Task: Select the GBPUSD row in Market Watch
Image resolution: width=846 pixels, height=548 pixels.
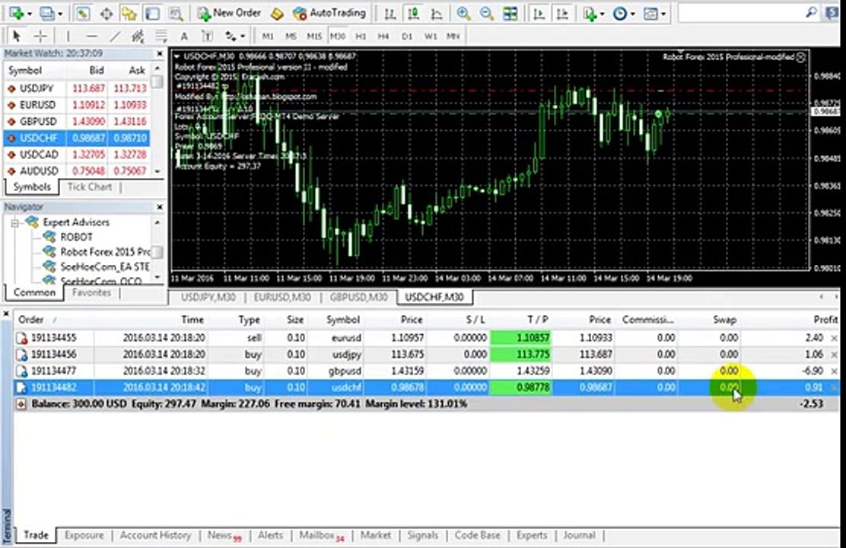Action: pos(76,122)
